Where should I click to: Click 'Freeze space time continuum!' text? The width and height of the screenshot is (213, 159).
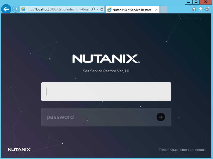tap(182, 150)
